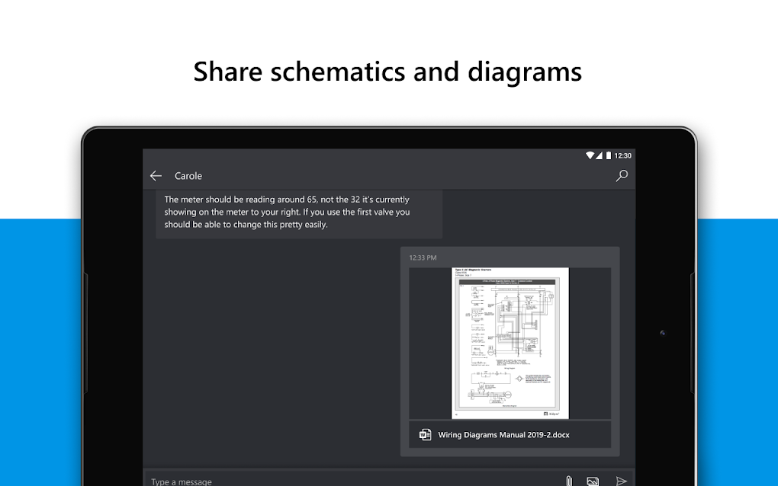Tap the meter reading message from Carole
The width and height of the screenshot is (778, 486).
point(299,213)
